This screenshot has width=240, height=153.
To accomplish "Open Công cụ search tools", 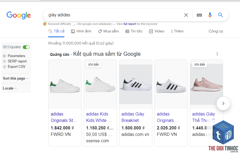I will [216, 31].
